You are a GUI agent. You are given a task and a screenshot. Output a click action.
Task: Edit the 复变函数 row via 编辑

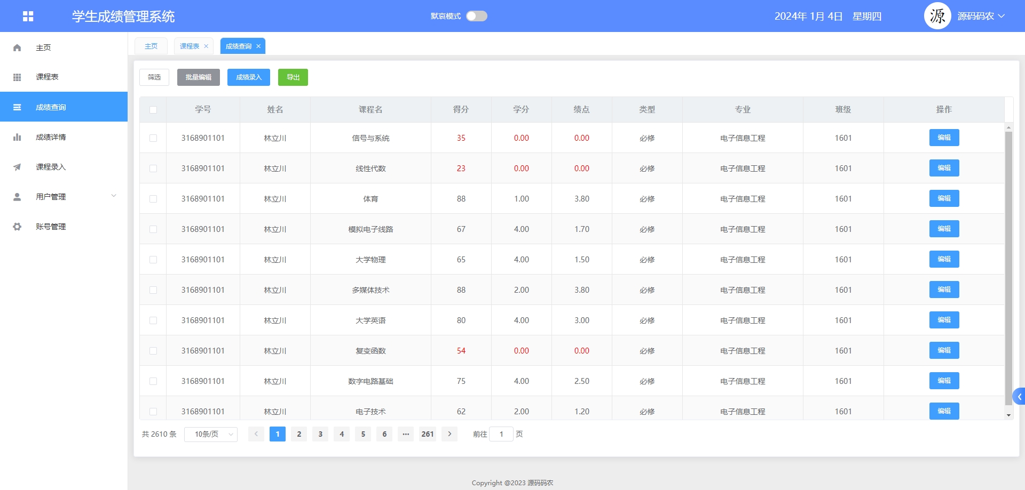944,350
